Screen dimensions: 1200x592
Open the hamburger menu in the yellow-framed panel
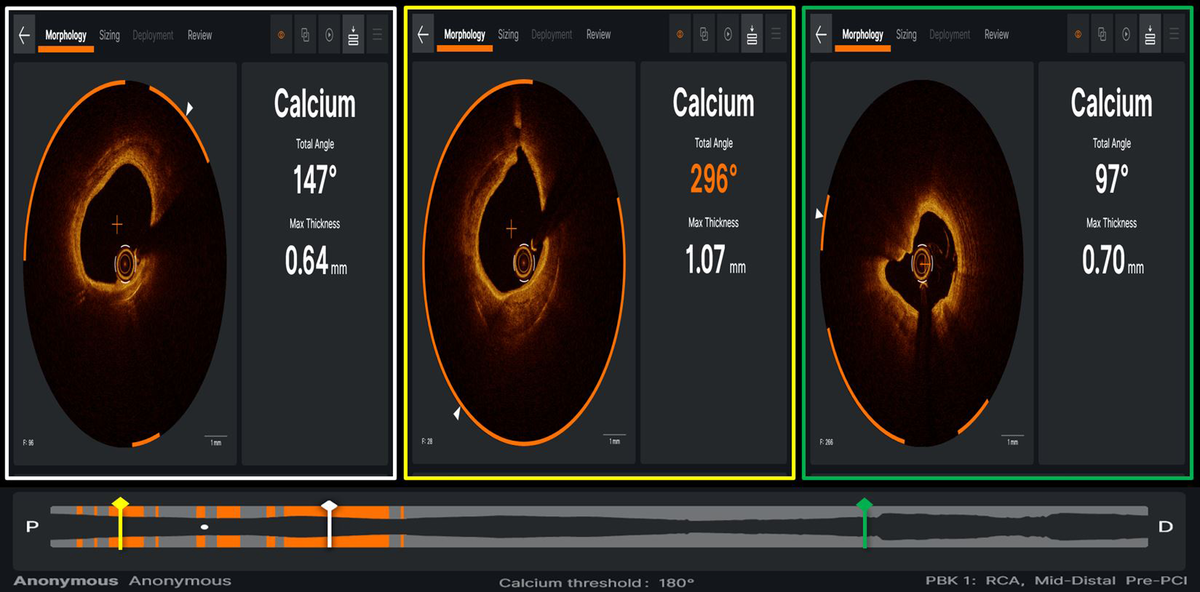[x=776, y=35]
